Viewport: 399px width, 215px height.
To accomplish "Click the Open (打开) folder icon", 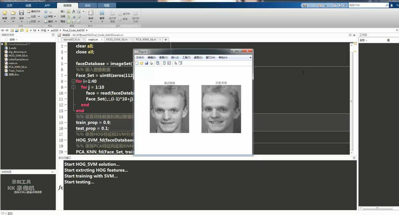I will [13, 13].
